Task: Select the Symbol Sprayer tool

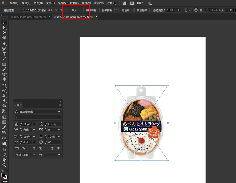Action: (4, 138)
